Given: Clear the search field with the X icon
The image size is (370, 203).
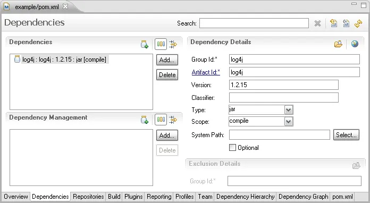Looking at the screenshot, I should [317, 23].
